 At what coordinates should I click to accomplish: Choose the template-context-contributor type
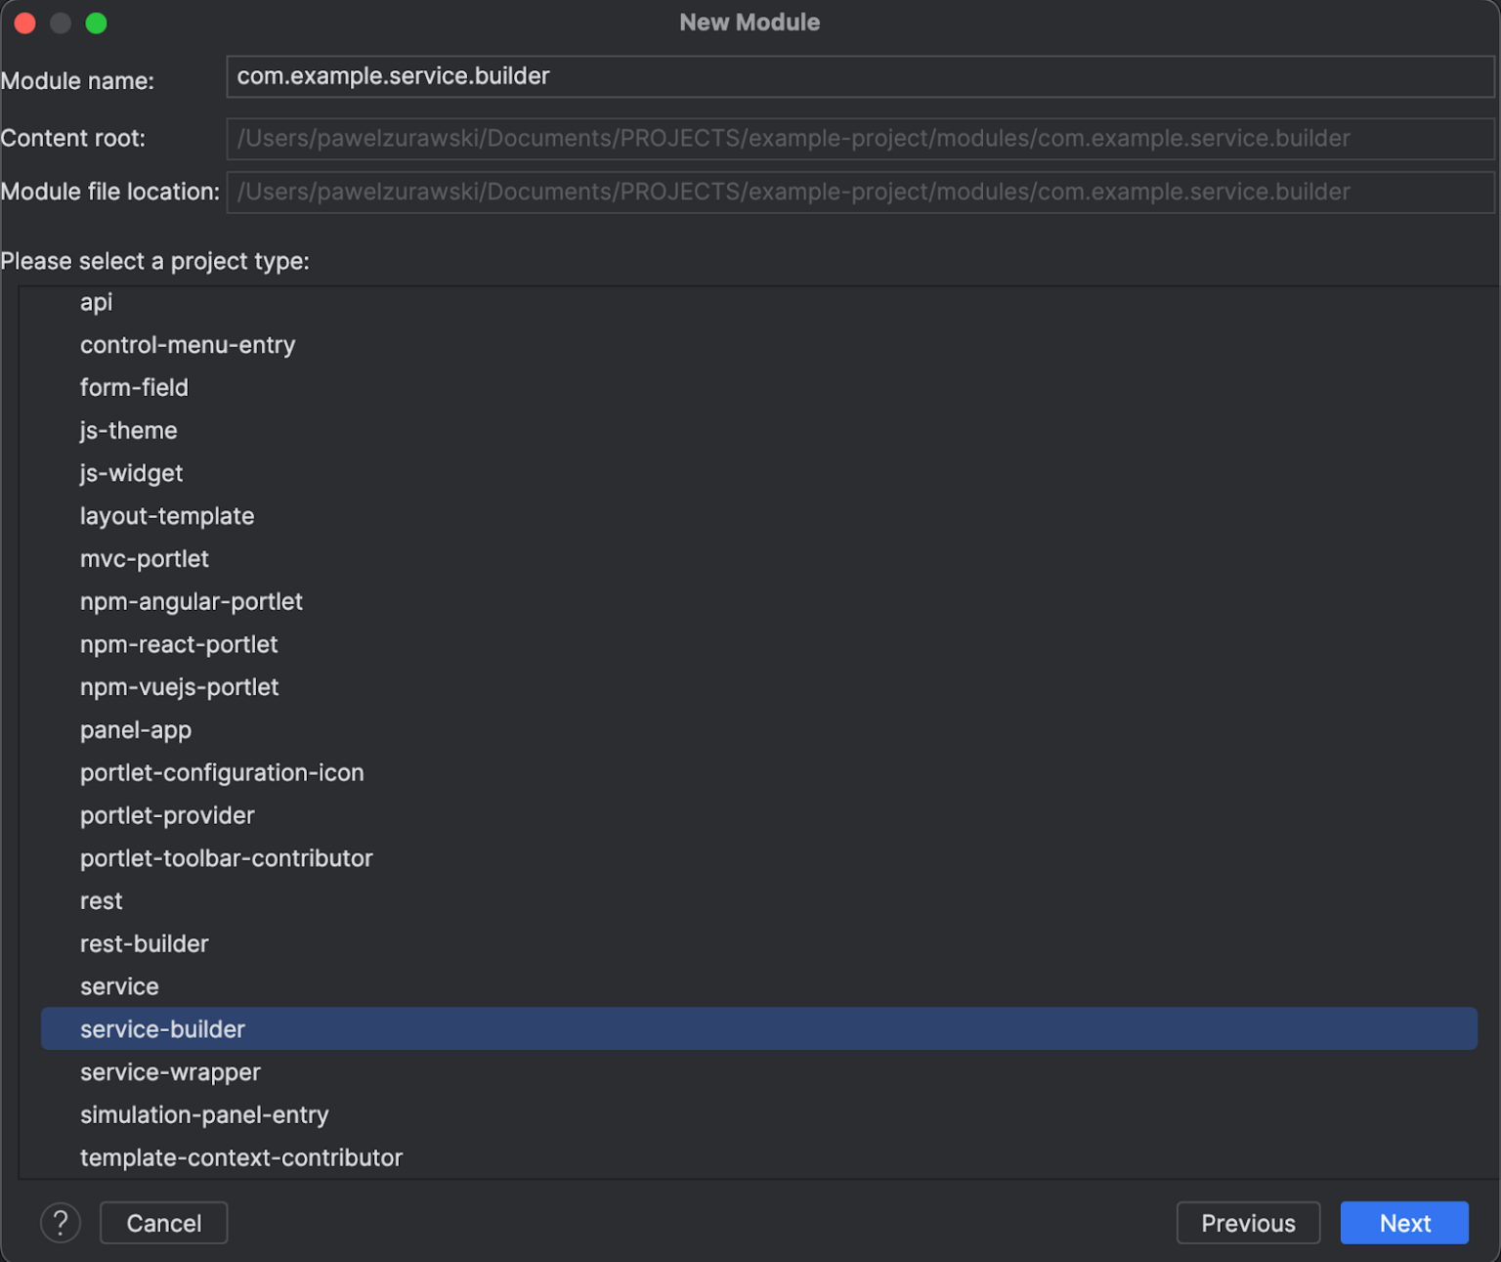click(x=240, y=1157)
